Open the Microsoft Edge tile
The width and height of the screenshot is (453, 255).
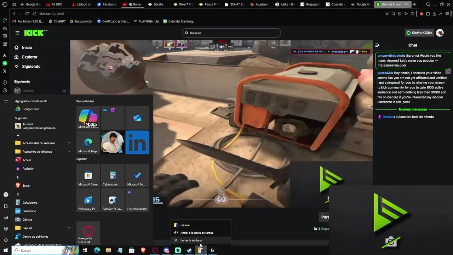tap(88, 142)
